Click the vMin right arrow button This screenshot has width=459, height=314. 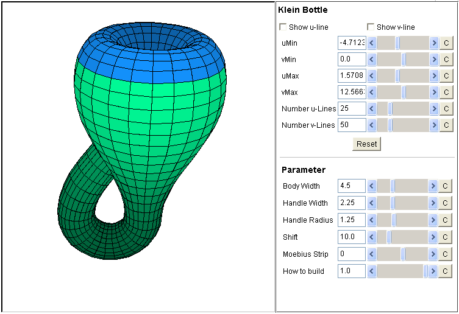(x=434, y=60)
